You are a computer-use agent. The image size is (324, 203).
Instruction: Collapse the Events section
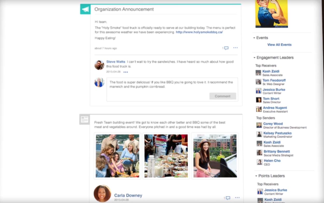pos(254,38)
